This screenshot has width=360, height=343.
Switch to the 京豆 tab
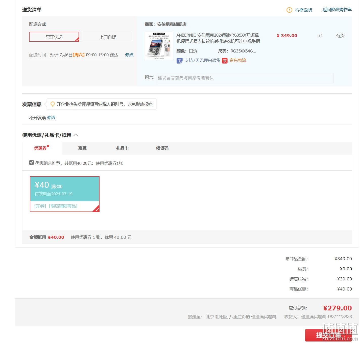pyautogui.click(x=82, y=148)
